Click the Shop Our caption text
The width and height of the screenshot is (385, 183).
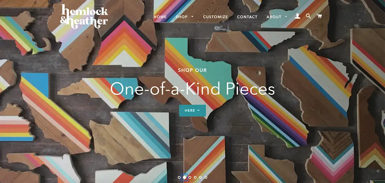192,70
